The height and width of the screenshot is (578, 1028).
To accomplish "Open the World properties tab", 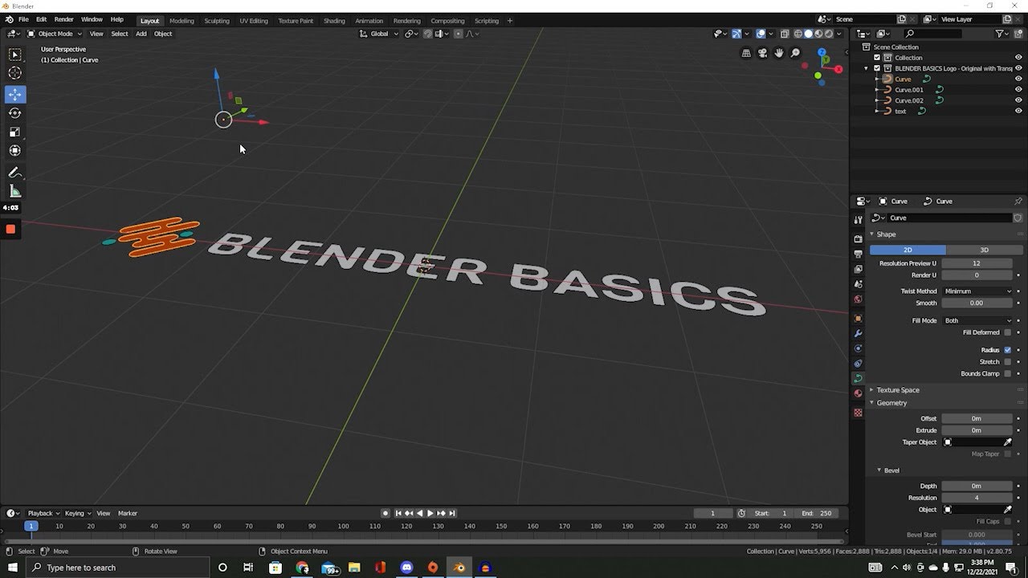I will tap(858, 299).
